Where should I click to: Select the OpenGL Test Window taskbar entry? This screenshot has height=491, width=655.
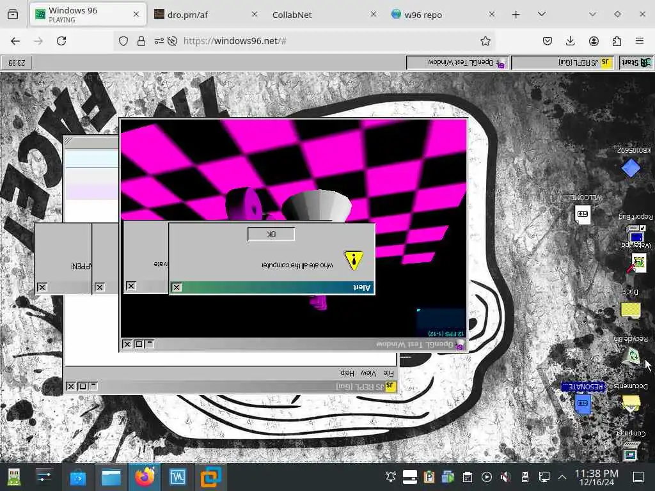coord(457,63)
